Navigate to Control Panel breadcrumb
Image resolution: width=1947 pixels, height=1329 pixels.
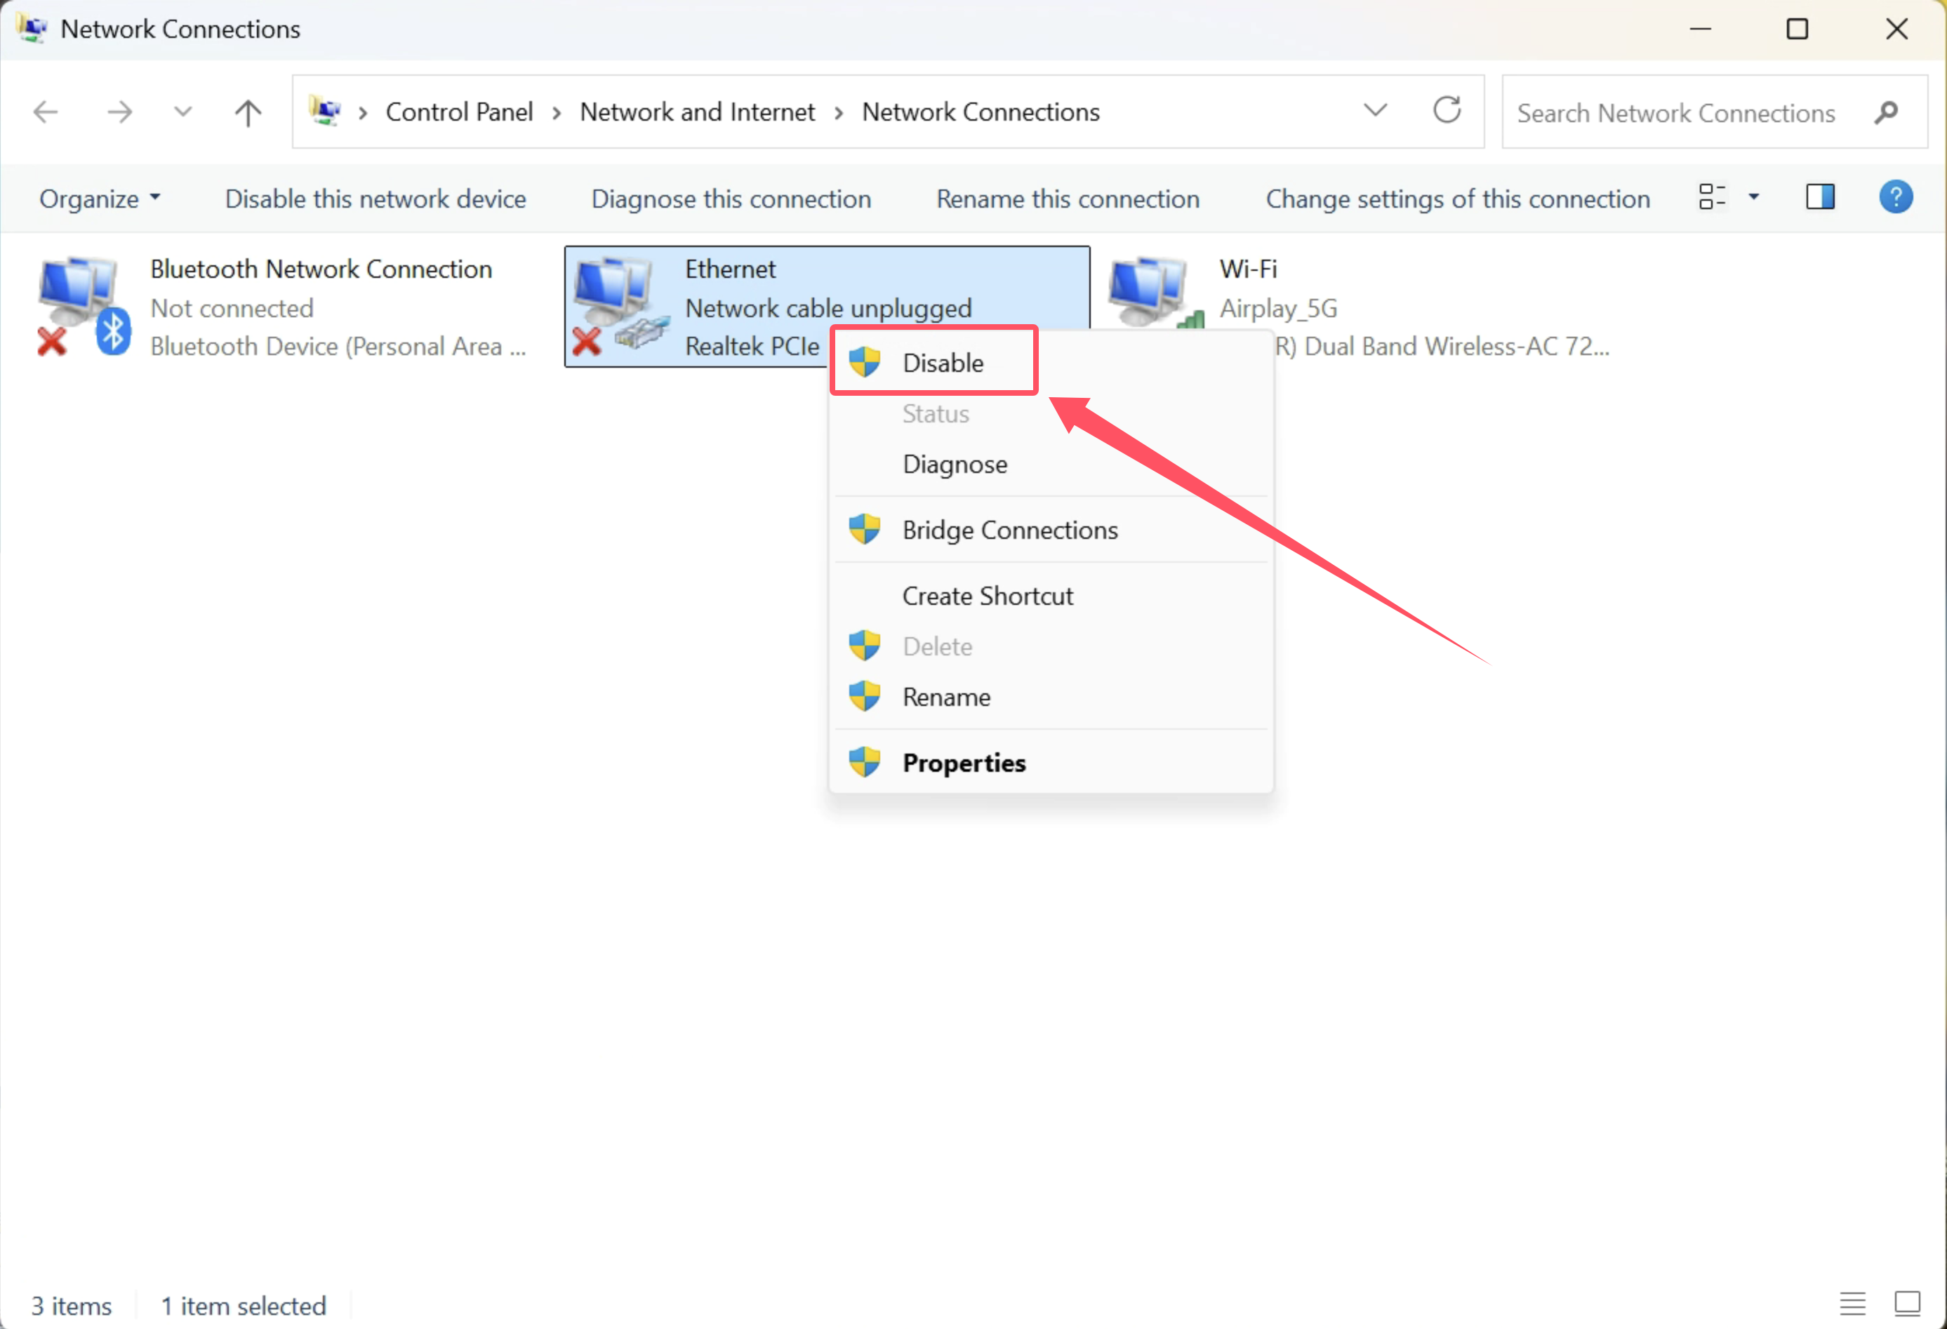459,112
